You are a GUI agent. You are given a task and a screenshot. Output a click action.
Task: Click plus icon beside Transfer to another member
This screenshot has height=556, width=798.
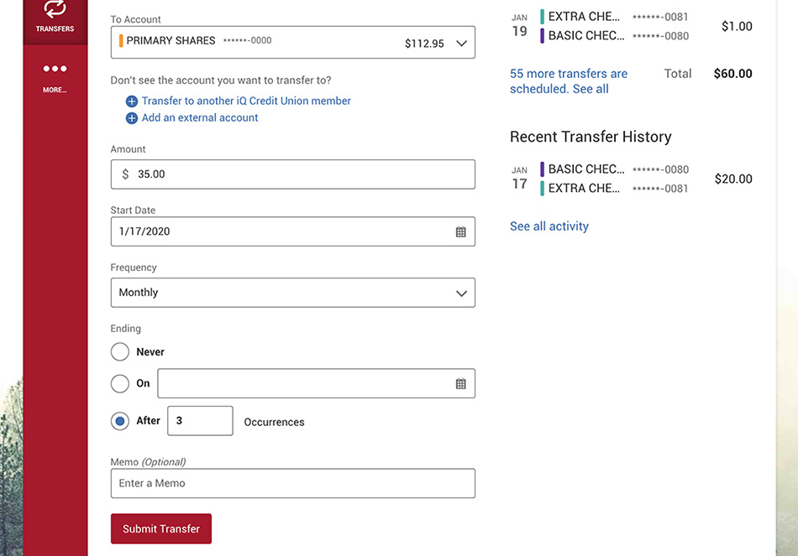(132, 101)
